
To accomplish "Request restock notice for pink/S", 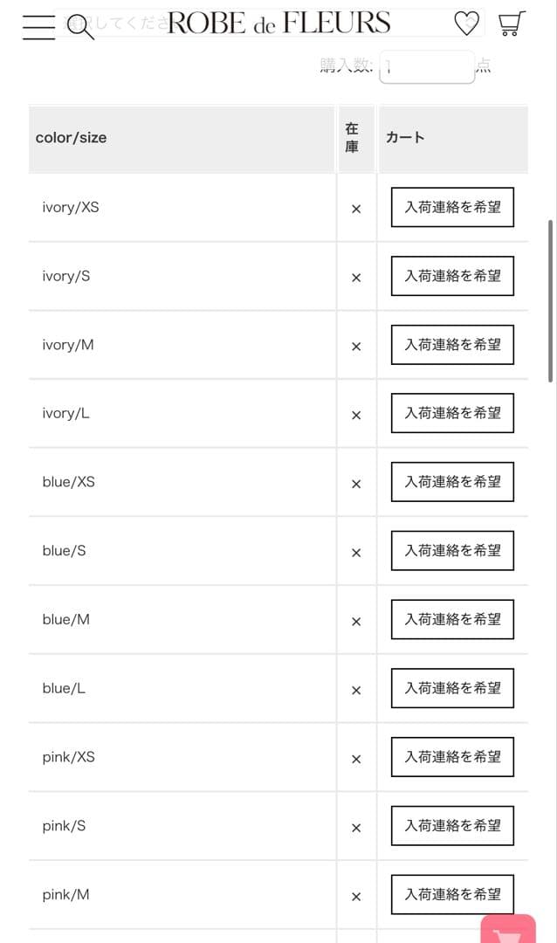I will pos(452,825).
